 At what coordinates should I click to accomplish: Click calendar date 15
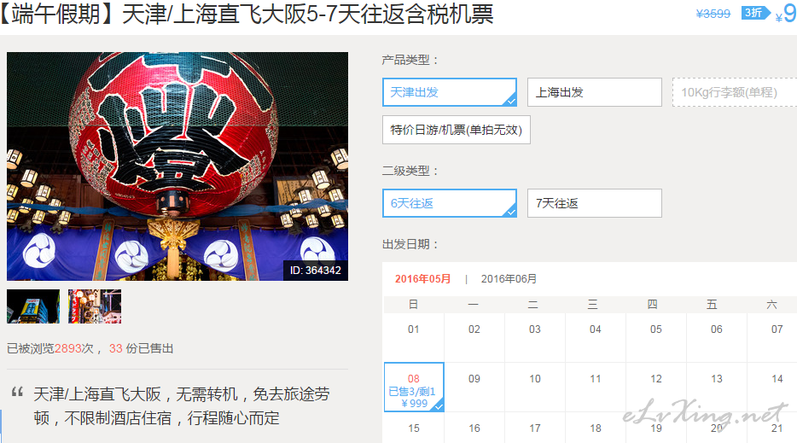pos(414,428)
